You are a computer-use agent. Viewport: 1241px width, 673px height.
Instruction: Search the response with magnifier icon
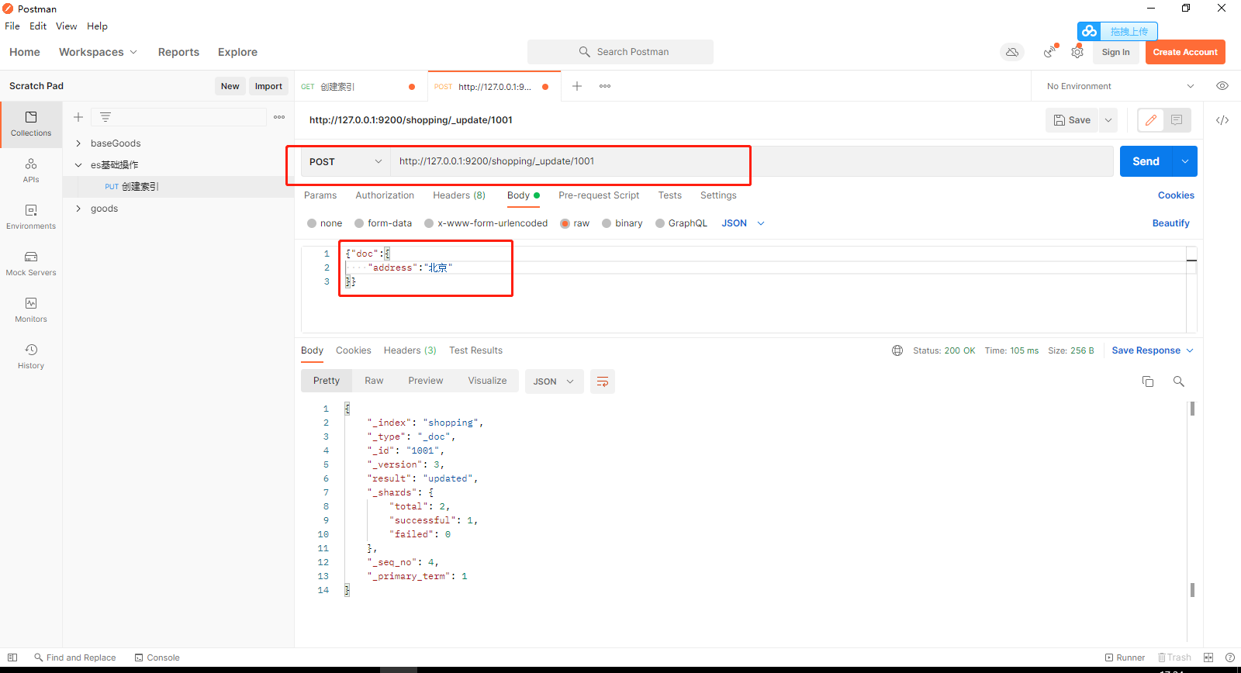[x=1179, y=381]
